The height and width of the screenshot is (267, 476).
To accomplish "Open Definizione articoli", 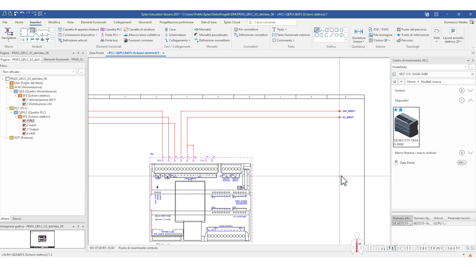I will coord(73,41).
